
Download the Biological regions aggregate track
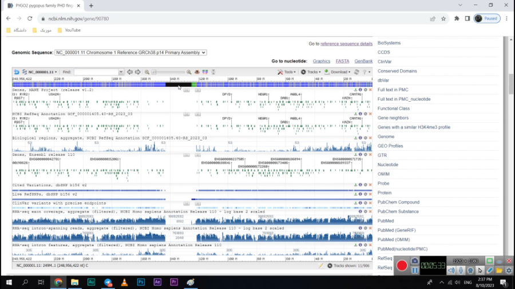(355, 138)
